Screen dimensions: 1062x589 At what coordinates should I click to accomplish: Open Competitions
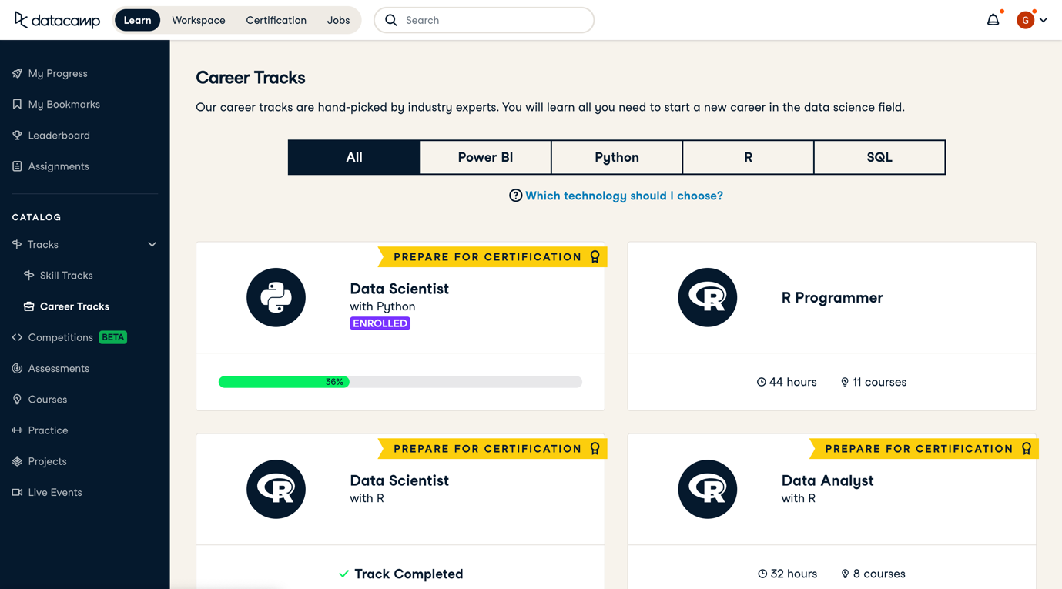tap(60, 337)
